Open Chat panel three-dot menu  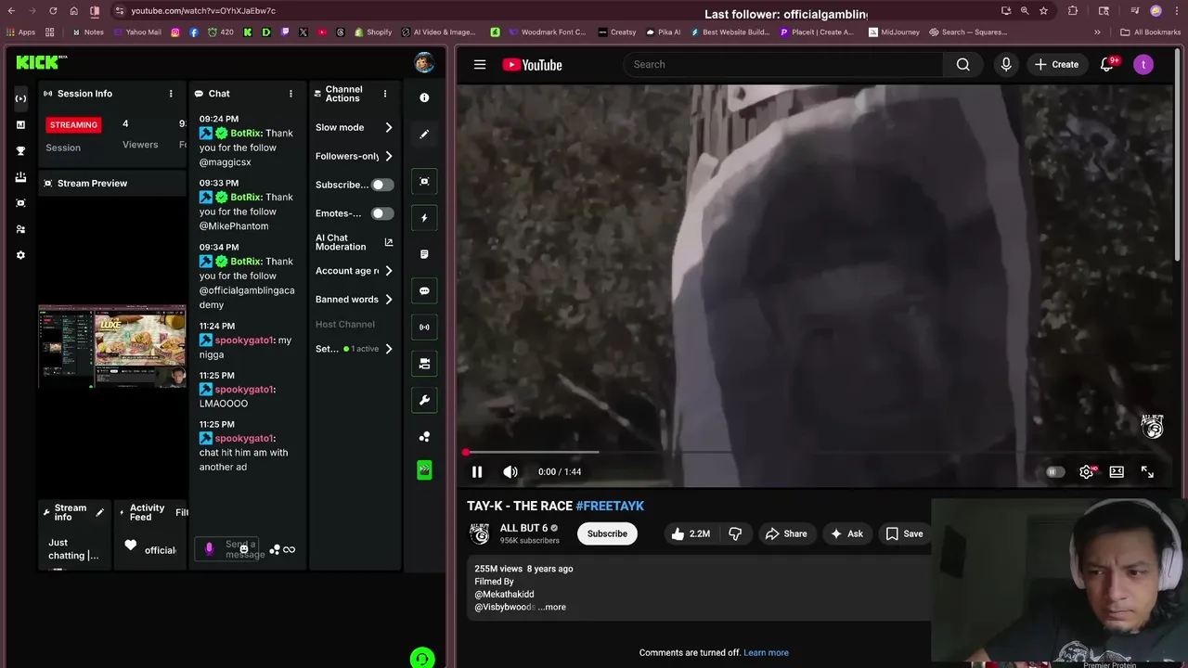(x=291, y=94)
